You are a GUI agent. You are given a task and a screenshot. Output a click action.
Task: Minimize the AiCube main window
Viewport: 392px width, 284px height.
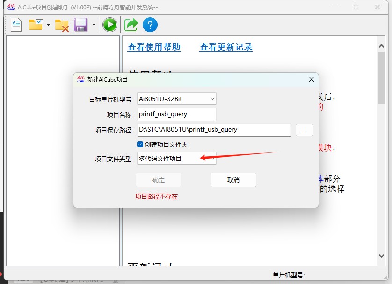click(x=335, y=7)
